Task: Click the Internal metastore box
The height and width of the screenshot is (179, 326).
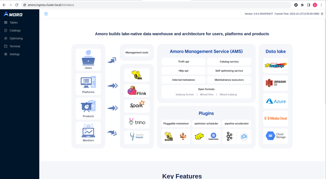Action: (x=184, y=80)
